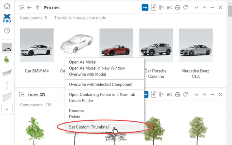Add a new sidebar tab with plus box

(x=7, y=109)
